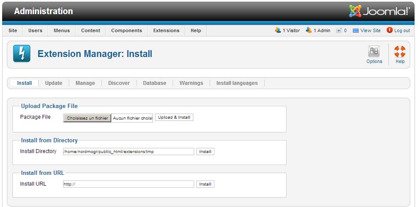Click the Choisissez un fichier button

coord(87,118)
